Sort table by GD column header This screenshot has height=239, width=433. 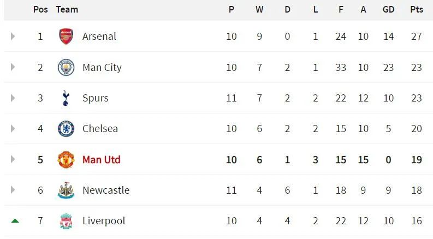point(388,9)
